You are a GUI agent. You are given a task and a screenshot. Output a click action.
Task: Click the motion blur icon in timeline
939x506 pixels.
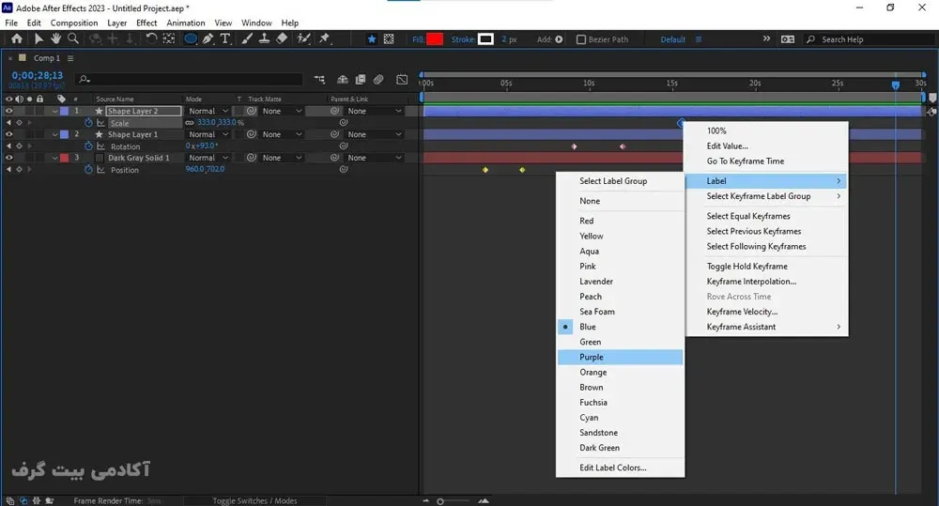(378, 79)
